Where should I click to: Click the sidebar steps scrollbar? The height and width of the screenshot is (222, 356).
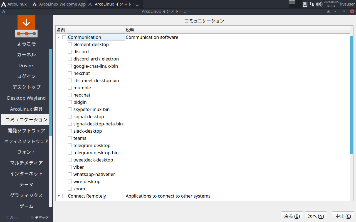pos(51,92)
